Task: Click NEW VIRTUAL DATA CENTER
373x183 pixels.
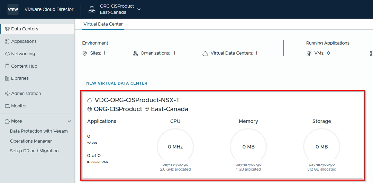Action: tap(117, 83)
